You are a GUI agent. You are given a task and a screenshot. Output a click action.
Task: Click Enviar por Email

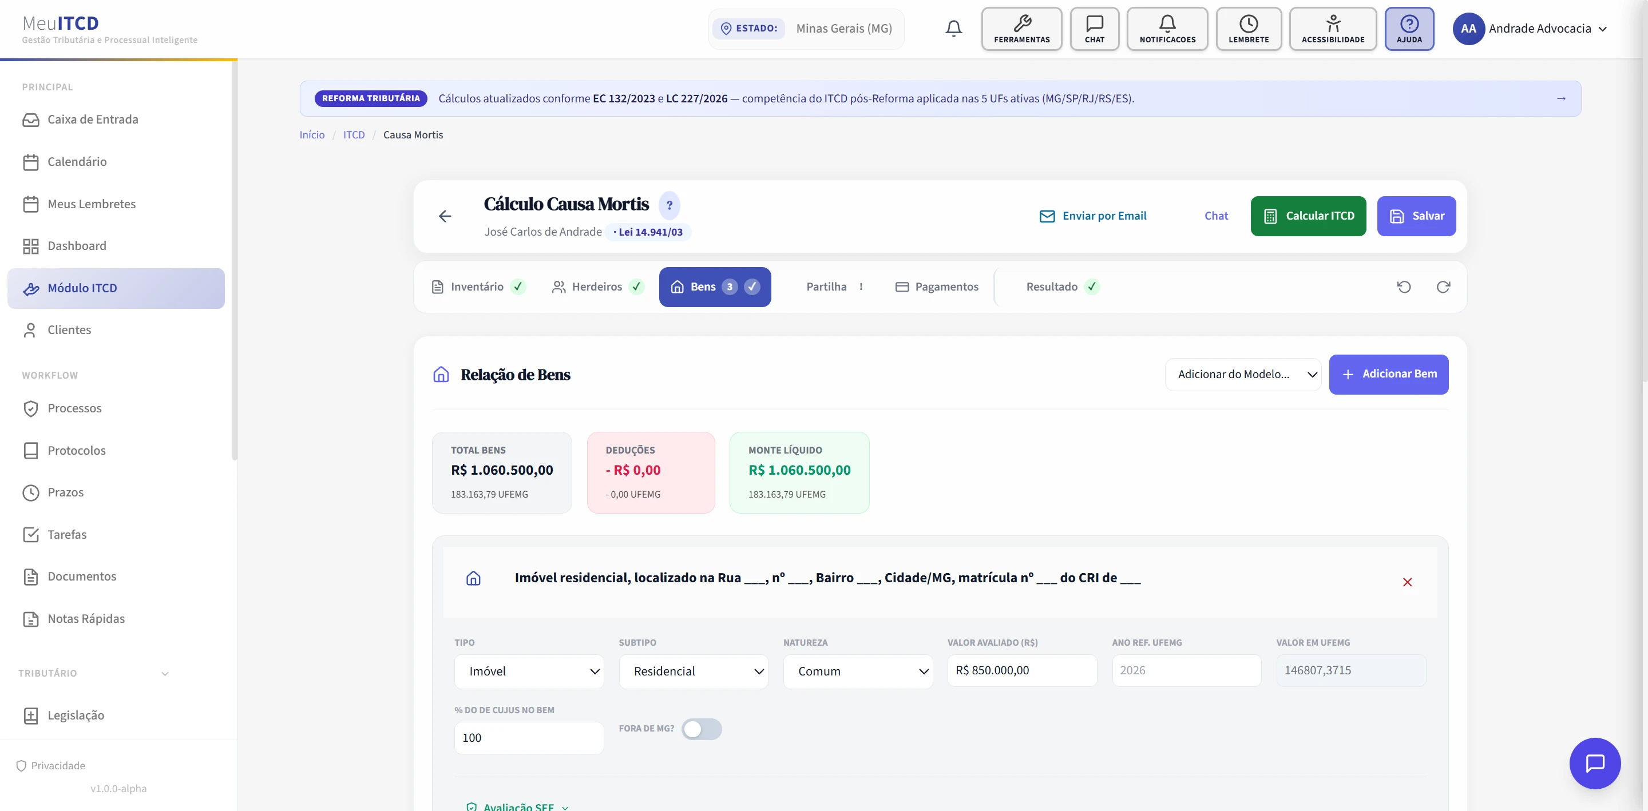pos(1093,216)
